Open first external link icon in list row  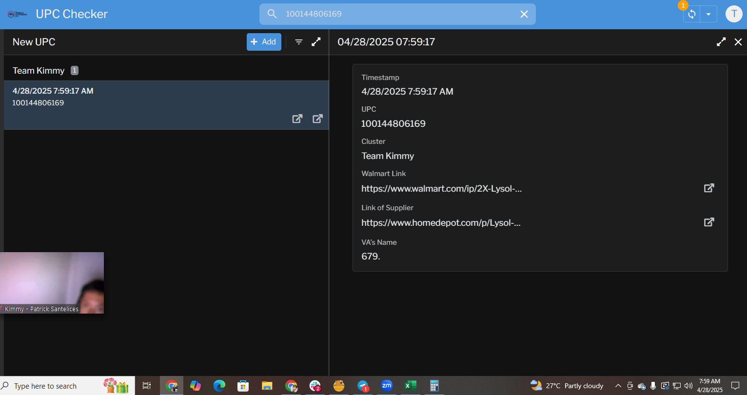pos(297,118)
